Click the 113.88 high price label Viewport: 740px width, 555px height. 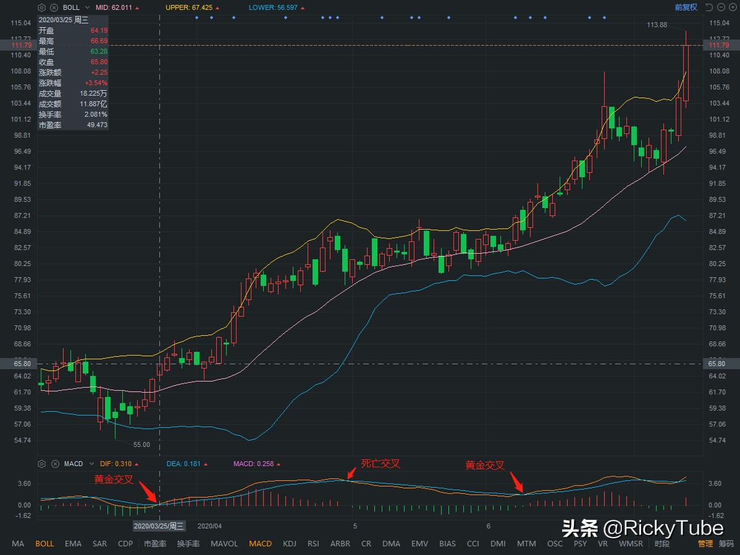click(657, 25)
